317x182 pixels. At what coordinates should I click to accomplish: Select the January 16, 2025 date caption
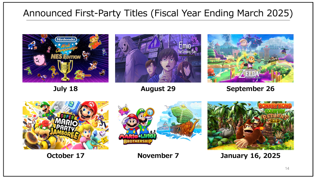click(x=250, y=156)
